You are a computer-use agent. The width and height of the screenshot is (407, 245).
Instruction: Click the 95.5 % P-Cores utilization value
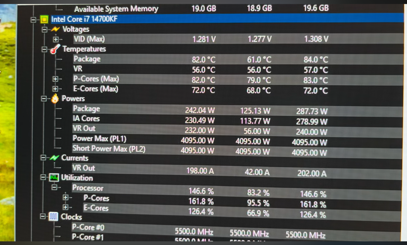(x=258, y=203)
